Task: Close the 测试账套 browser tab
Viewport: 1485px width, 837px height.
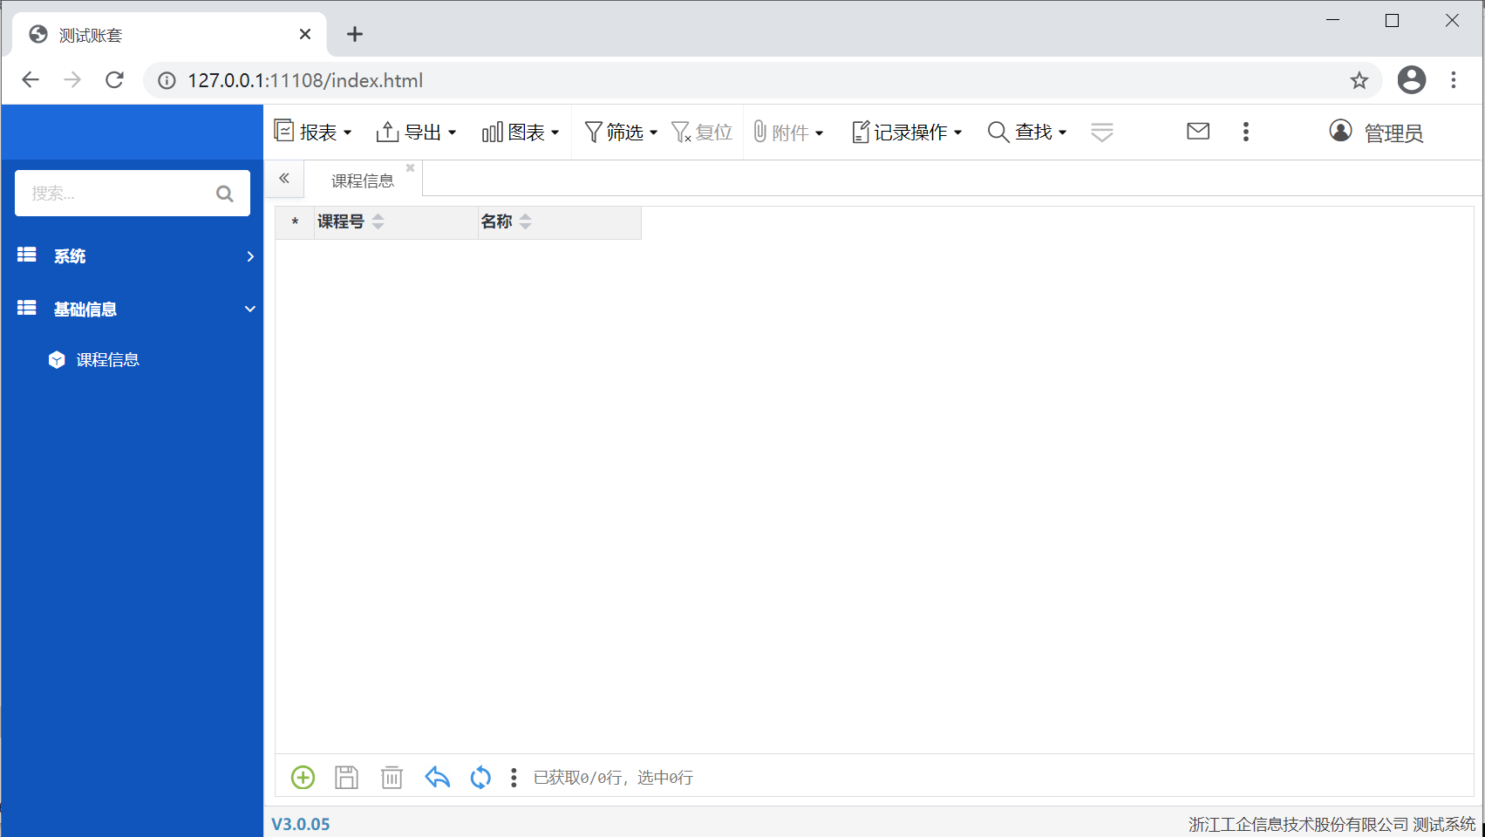Action: point(305,34)
